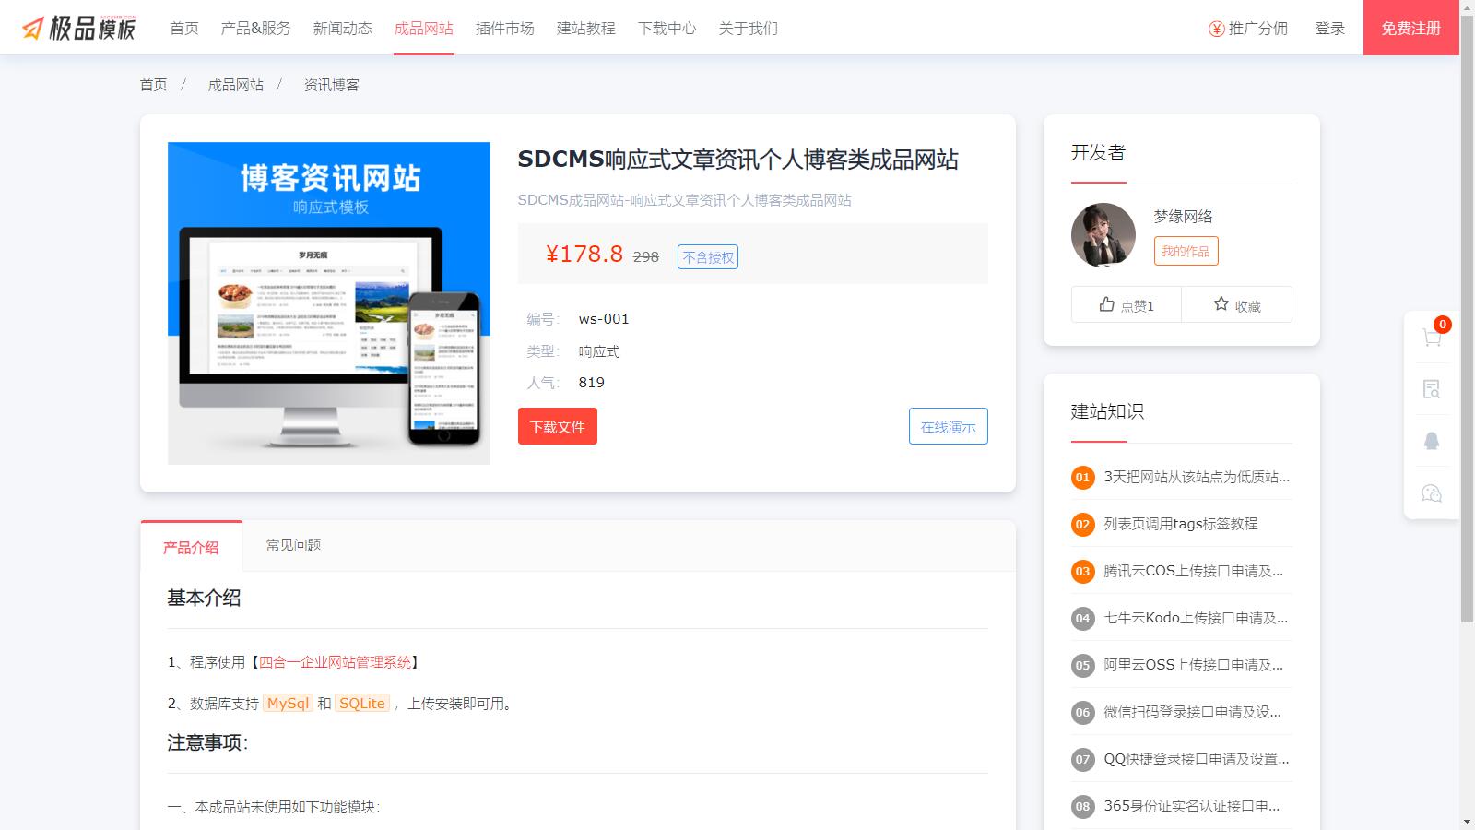Open 插件市场 from the navigation bar
Viewport: 1475px width, 830px height.
pos(505,28)
